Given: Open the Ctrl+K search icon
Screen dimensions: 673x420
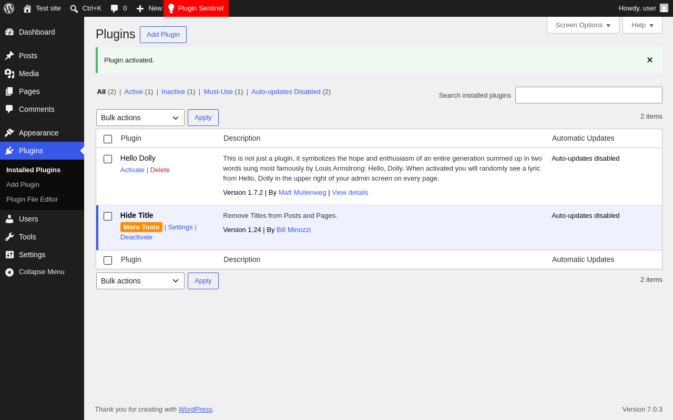Looking at the screenshot, I should [x=74, y=8].
